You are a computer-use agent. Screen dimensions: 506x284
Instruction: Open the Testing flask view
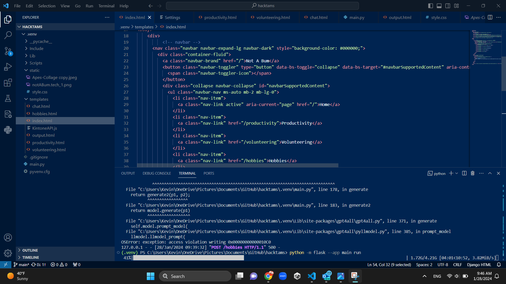coord(8,98)
